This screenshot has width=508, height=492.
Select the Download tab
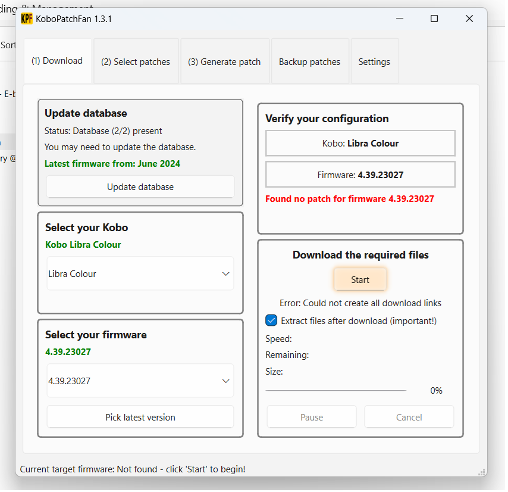pos(57,61)
